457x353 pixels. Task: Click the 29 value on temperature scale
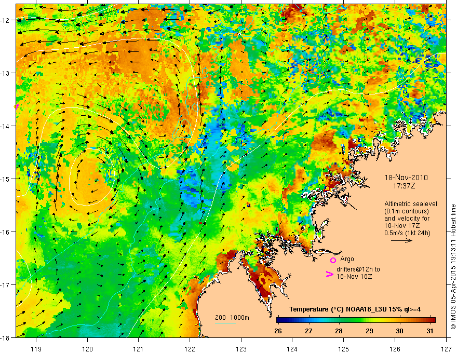369,331
